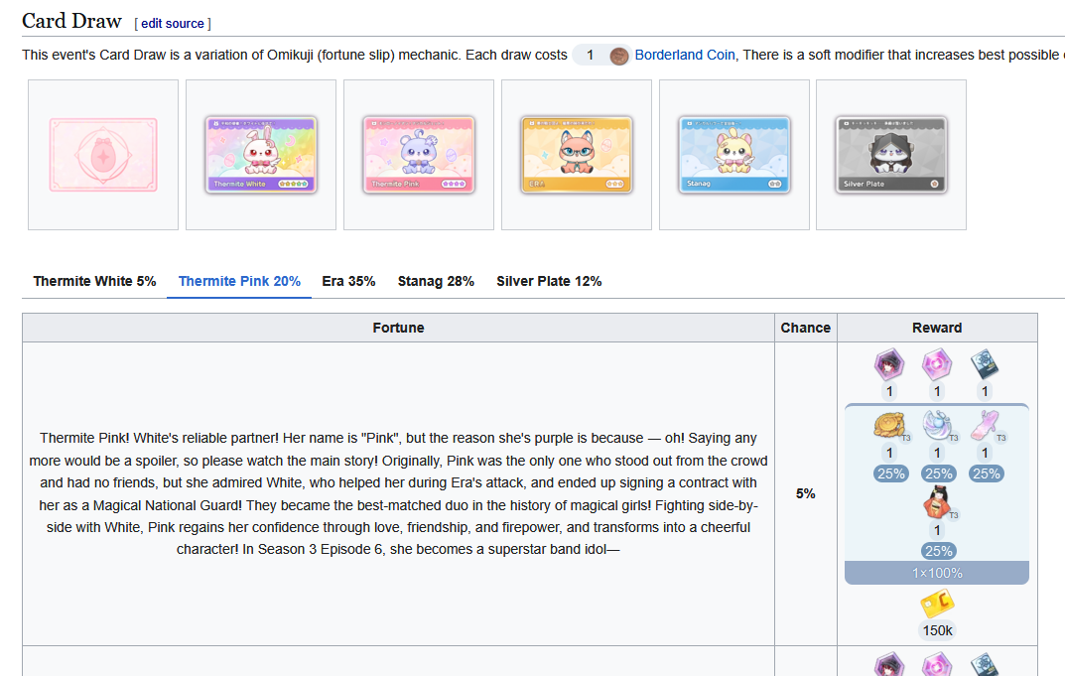Click the Borderland Coin icon
Screen dimensions: 1065x676
coord(618,56)
